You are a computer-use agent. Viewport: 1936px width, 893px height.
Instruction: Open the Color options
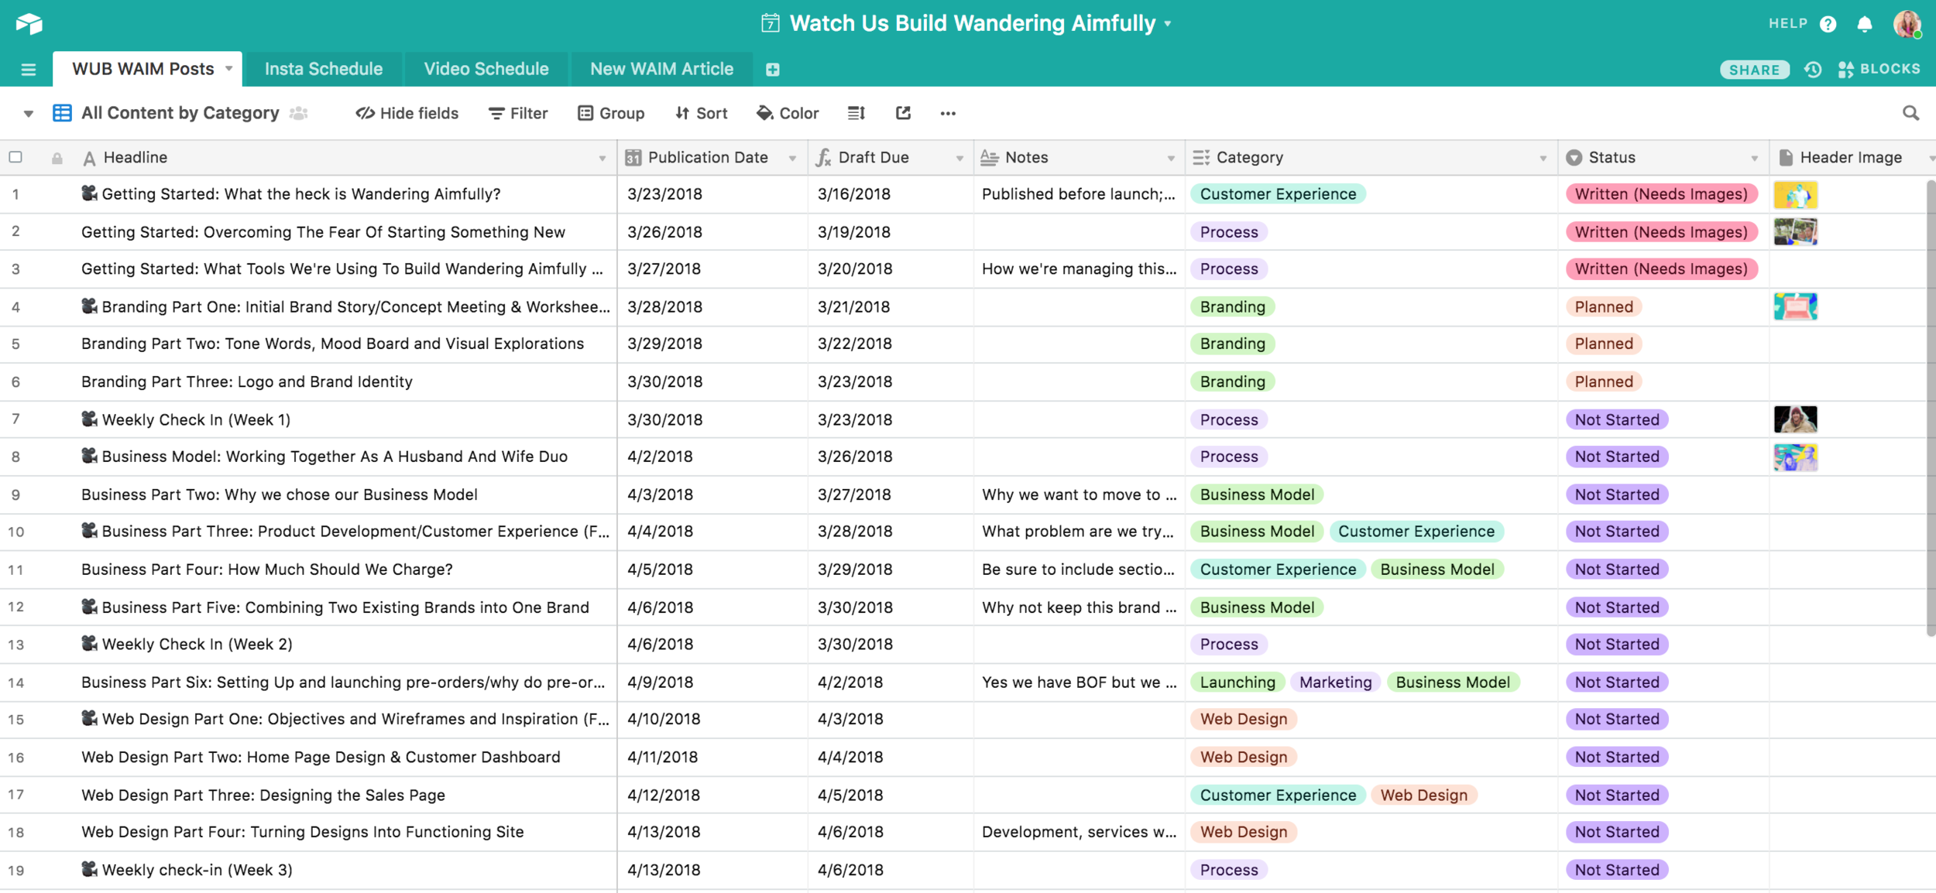(x=788, y=114)
